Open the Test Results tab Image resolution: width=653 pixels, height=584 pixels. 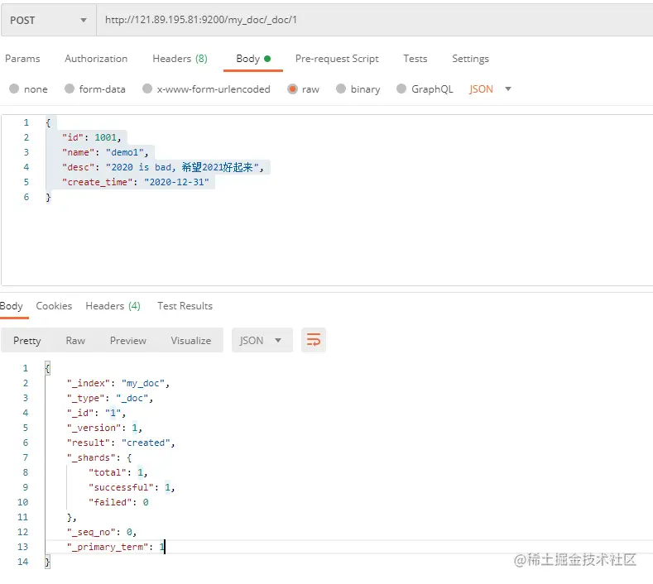point(185,306)
